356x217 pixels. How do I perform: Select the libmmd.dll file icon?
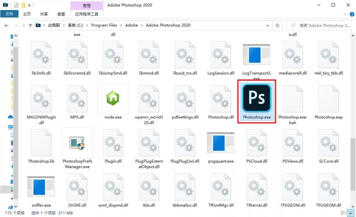149,54
